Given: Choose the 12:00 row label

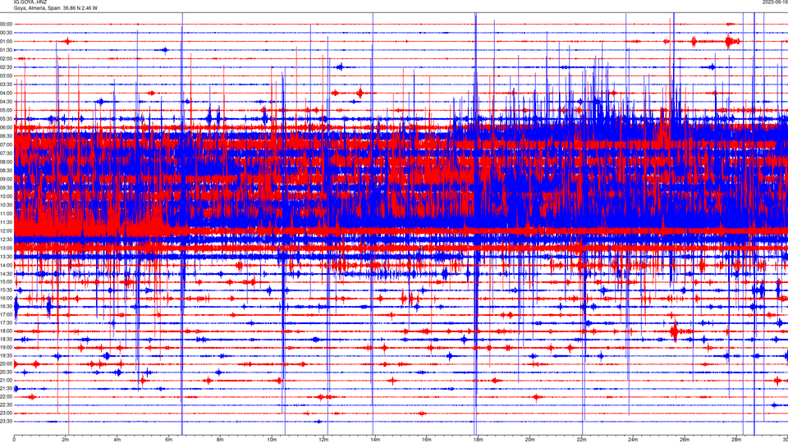Looking at the screenshot, I should 6,231.
